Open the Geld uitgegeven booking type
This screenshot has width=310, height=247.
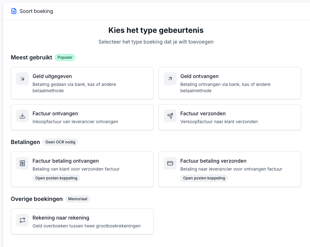pyautogui.click(x=82, y=83)
